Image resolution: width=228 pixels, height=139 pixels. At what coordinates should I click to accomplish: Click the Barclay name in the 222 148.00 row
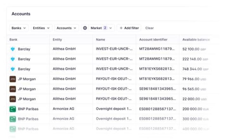pyautogui.click(x=24, y=59)
